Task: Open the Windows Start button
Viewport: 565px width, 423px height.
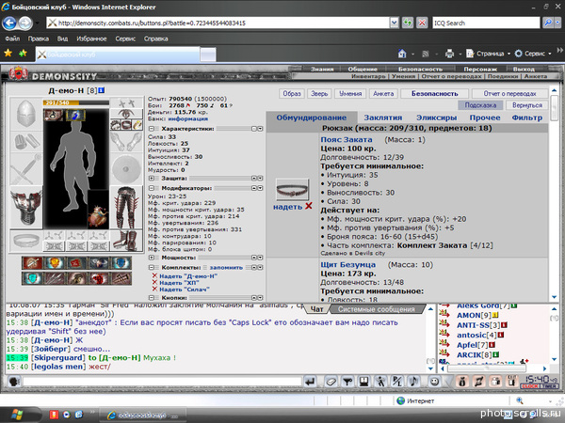Action: click(x=17, y=414)
